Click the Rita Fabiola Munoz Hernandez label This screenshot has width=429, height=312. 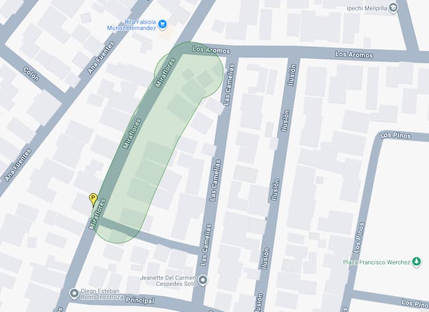(x=131, y=25)
